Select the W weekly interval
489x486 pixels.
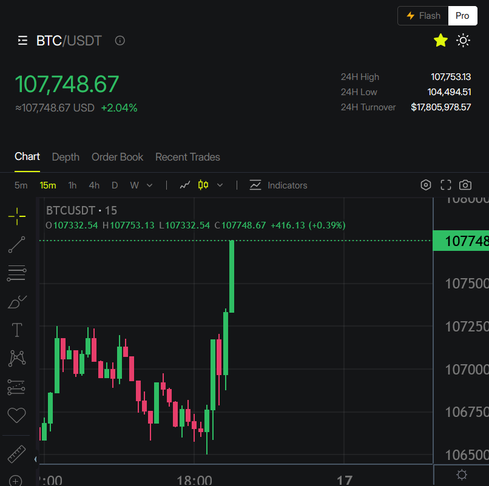click(135, 185)
